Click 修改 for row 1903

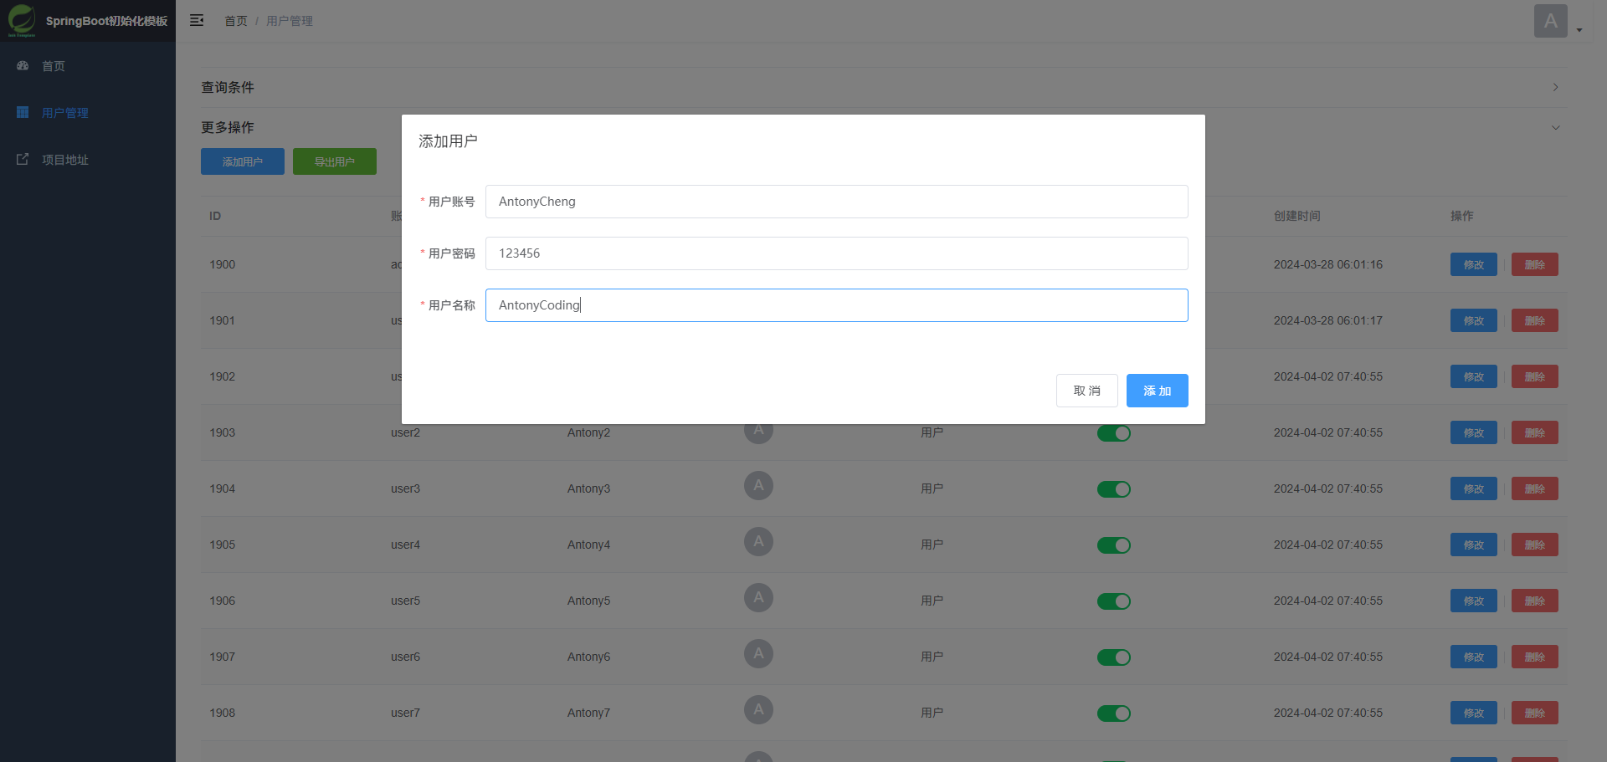coord(1474,432)
